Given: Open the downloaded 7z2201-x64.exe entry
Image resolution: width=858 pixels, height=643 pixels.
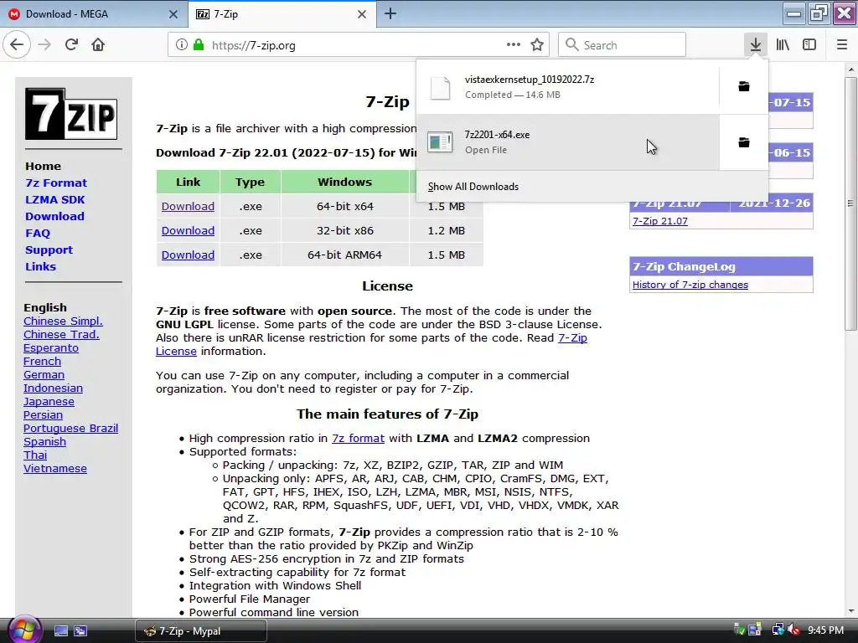Looking at the screenshot, I should [567, 142].
